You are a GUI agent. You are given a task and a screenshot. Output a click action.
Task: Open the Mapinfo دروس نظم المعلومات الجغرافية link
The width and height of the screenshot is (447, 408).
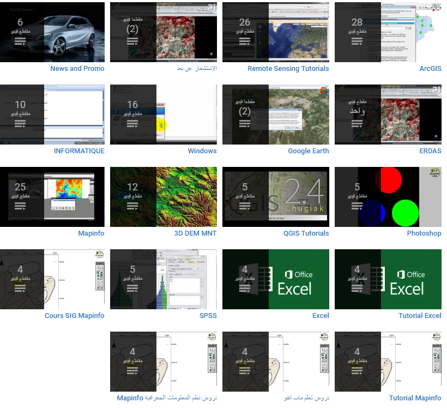click(x=167, y=398)
